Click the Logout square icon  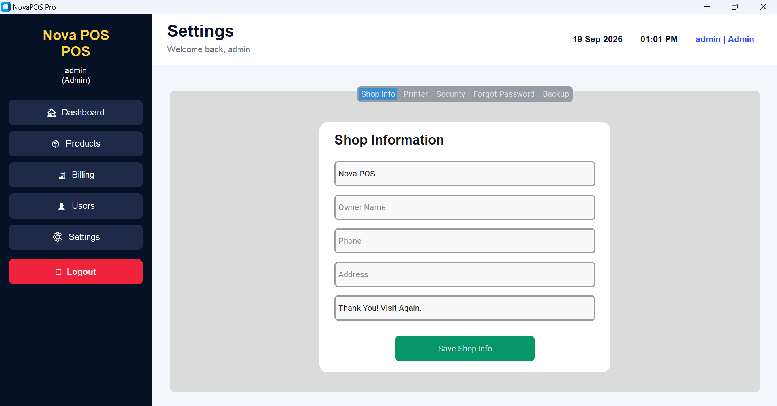click(x=58, y=272)
